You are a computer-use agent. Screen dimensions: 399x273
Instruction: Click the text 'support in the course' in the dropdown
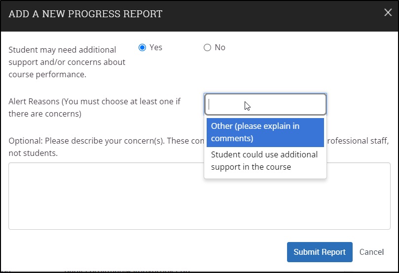click(x=251, y=167)
